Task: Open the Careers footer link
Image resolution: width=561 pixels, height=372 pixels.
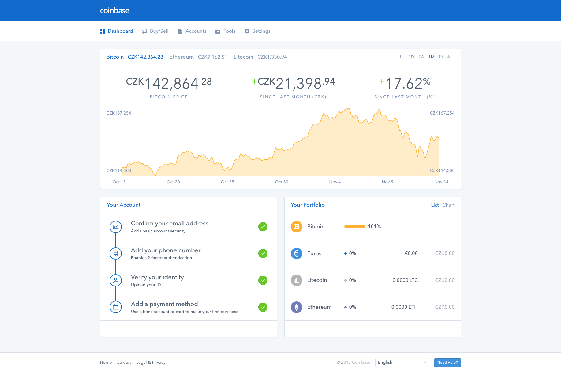Action: 124,363
